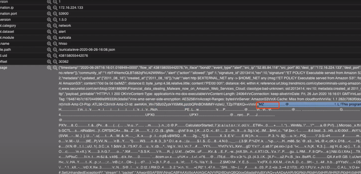
Task: Click the ile.path field name
Action: [6, 49]
